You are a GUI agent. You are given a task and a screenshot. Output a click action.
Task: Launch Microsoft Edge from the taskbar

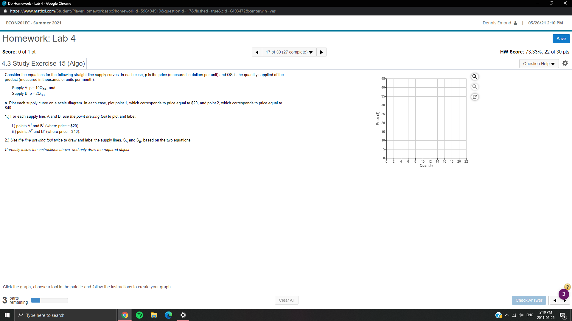[169, 315]
